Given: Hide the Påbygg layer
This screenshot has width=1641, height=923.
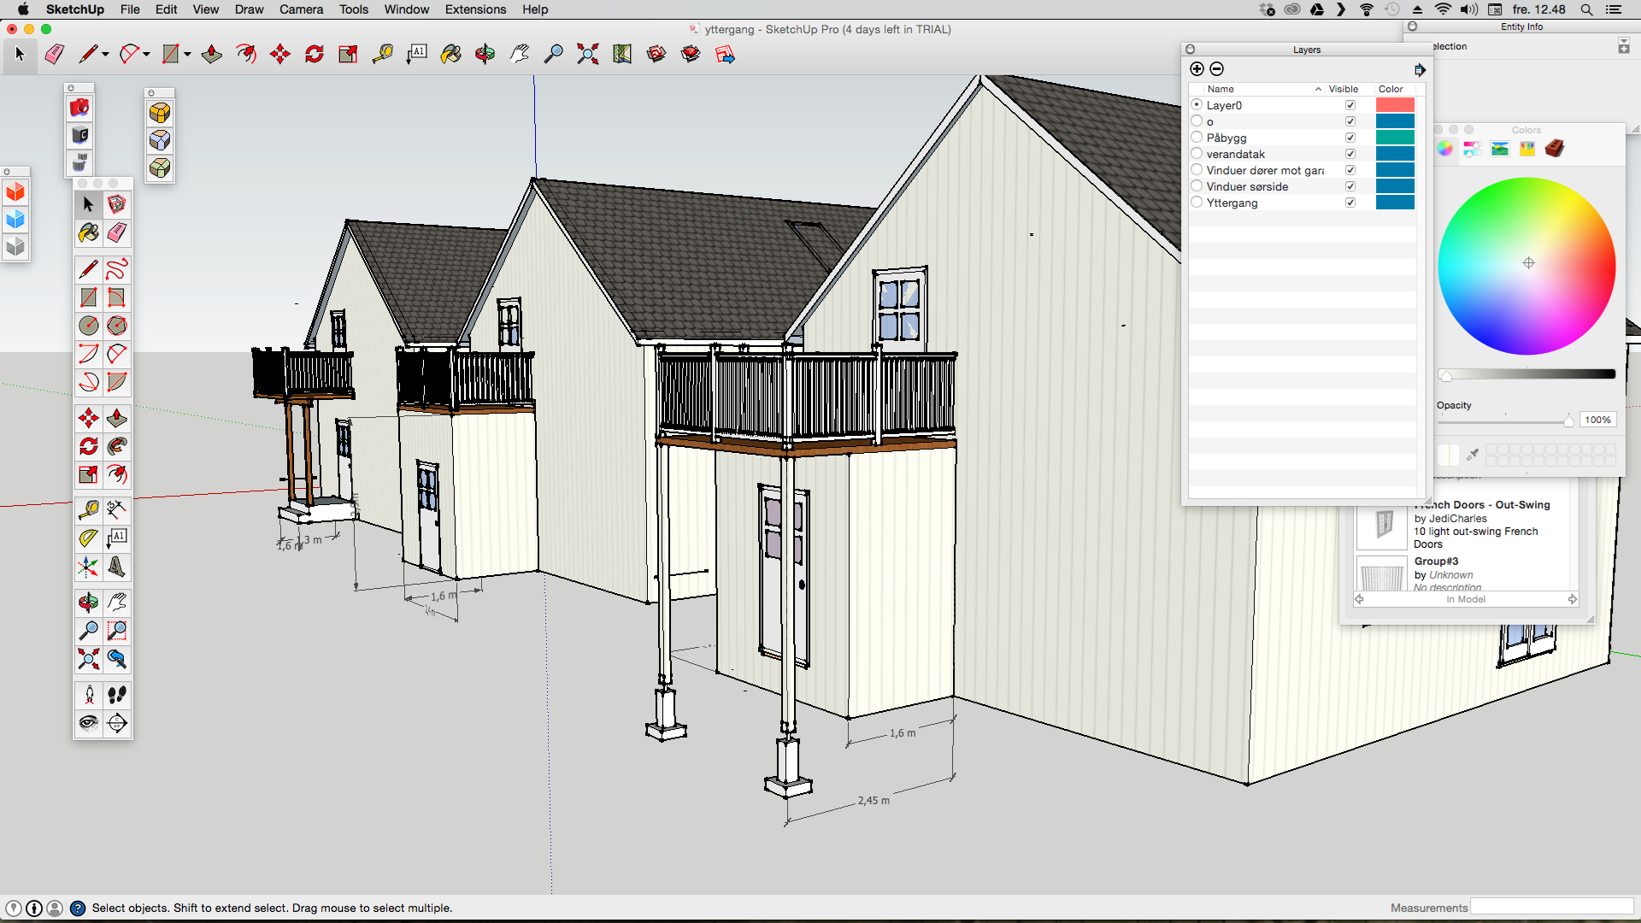Looking at the screenshot, I should pyautogui.click(x=1350, y=138).
